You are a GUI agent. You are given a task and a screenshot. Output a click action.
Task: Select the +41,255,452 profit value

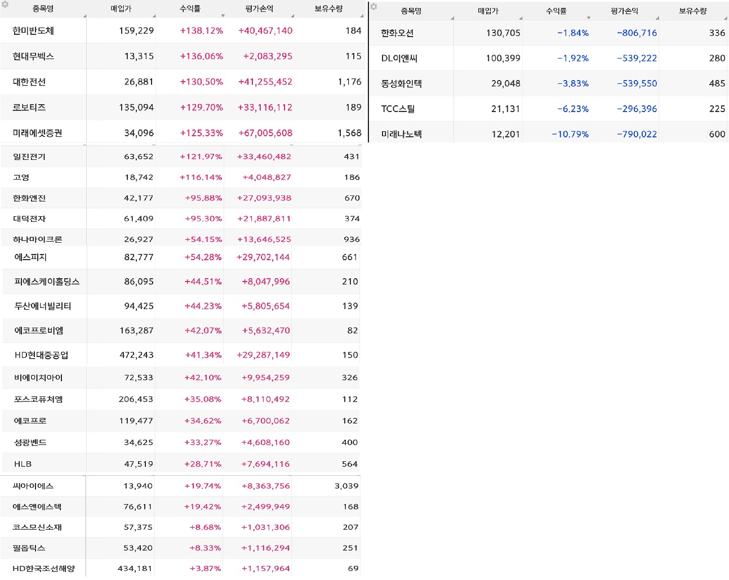click(x=265, y=82)
